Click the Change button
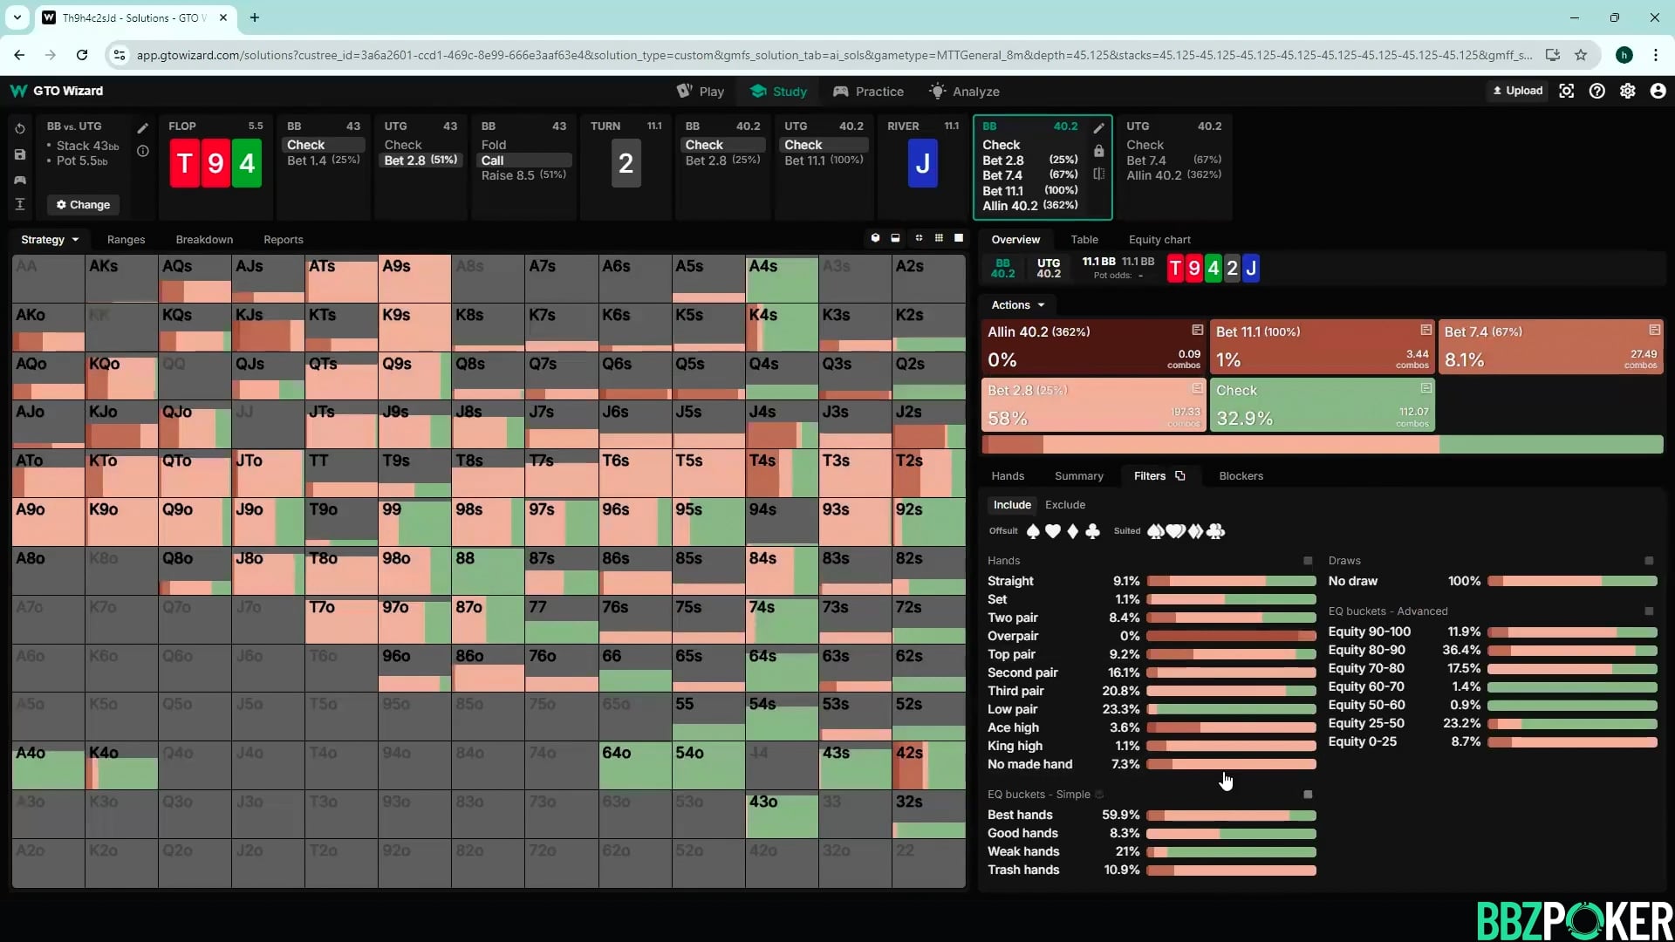 (83, 204)
